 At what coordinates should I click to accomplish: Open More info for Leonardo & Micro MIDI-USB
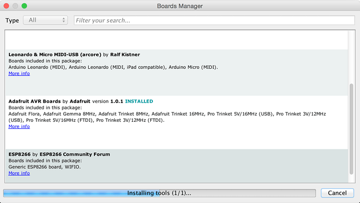point(19,73)
